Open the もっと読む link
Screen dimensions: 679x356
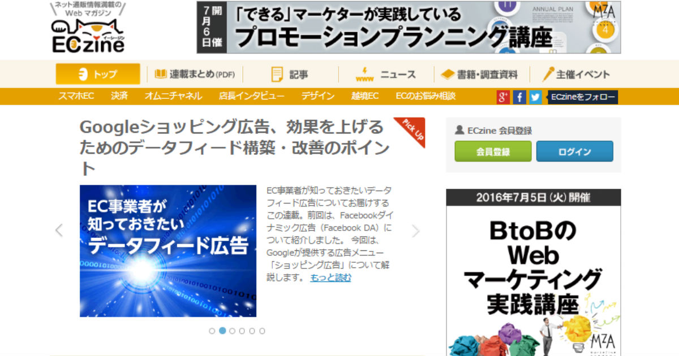pyautogui.click(x=330, y=277)
